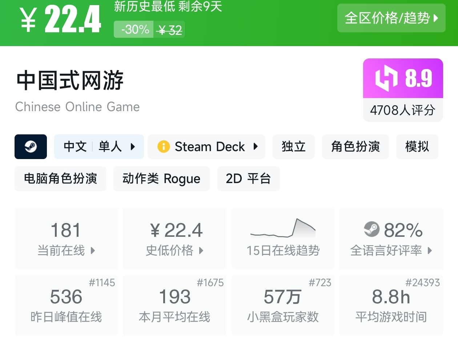
Task: Open 全语言好评率 review details
Action: [391, 239]
